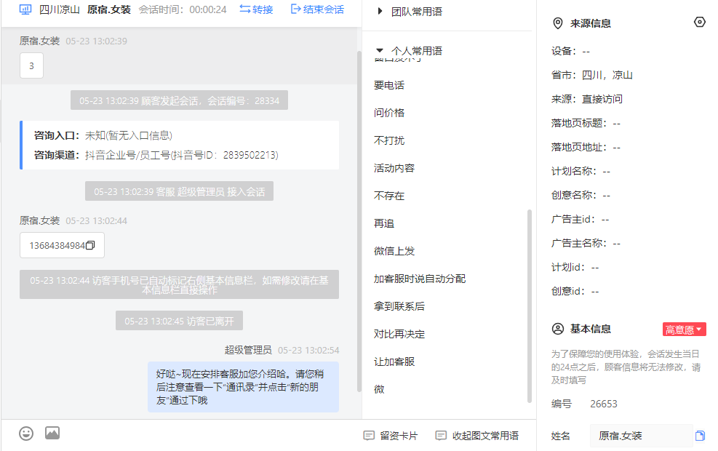Open the hexagon settings icon in 来源信息
This screenshot has height=451, width=718.
click(700, 22)
